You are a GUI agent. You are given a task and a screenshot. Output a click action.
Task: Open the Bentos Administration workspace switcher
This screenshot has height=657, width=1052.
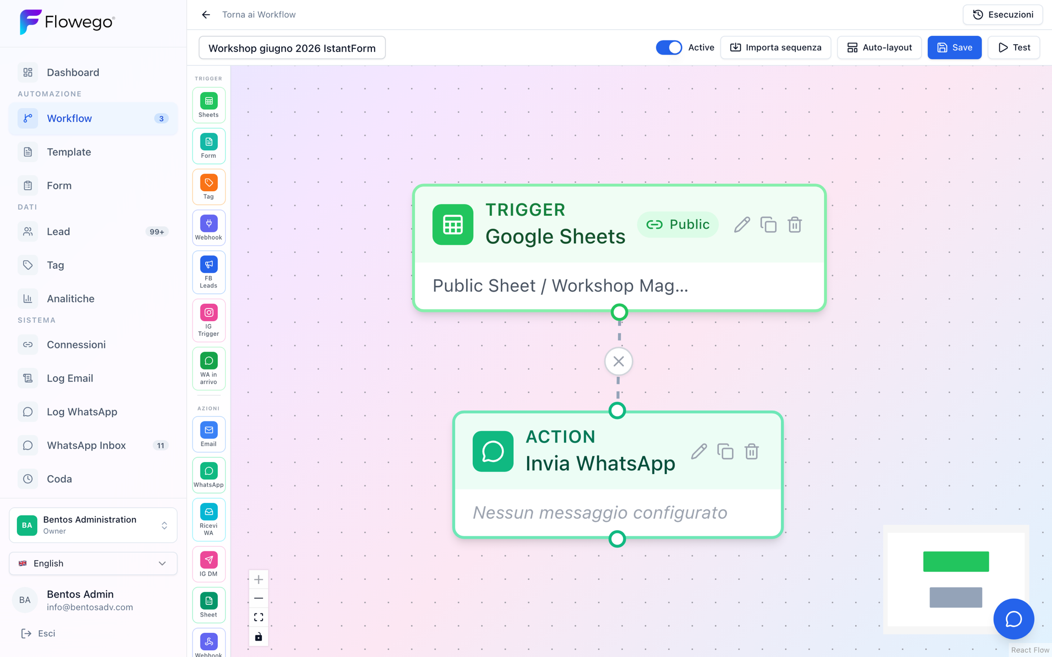pos(93,525)
